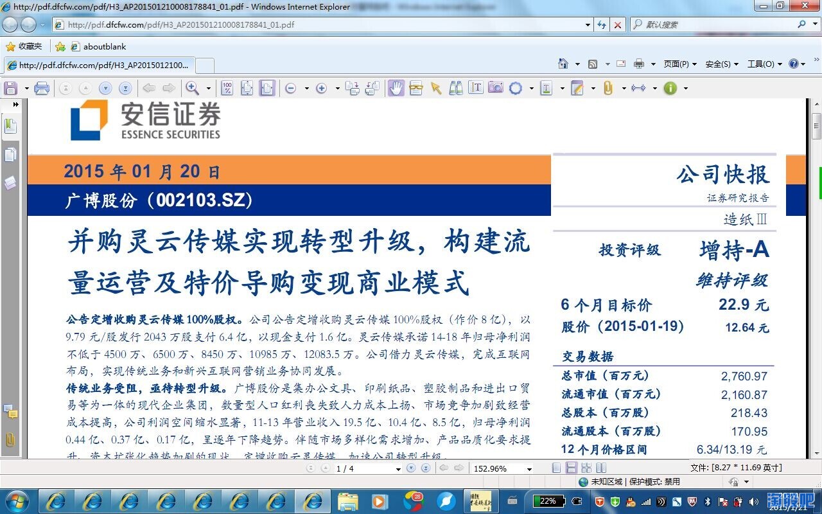822x514 pixels.
Task: Open the 安全(S) menu
Action: pyautogui.click(x=722, y=64)
